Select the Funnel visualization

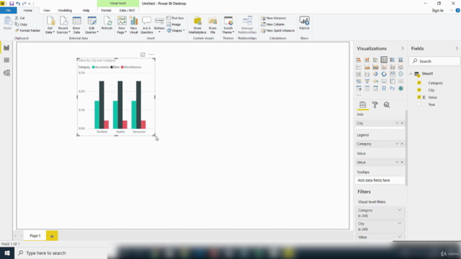tap(367, 81)
